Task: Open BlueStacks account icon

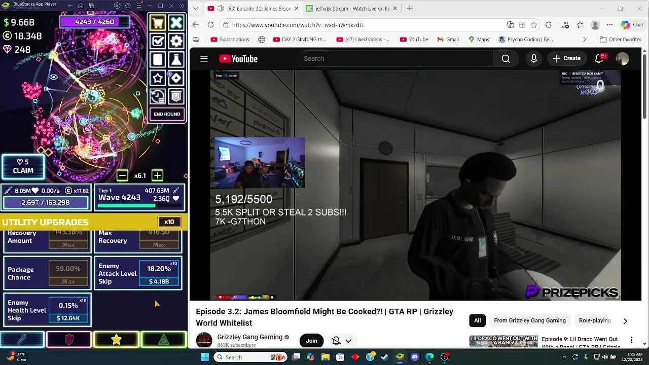Action: (x=117, y=6)
